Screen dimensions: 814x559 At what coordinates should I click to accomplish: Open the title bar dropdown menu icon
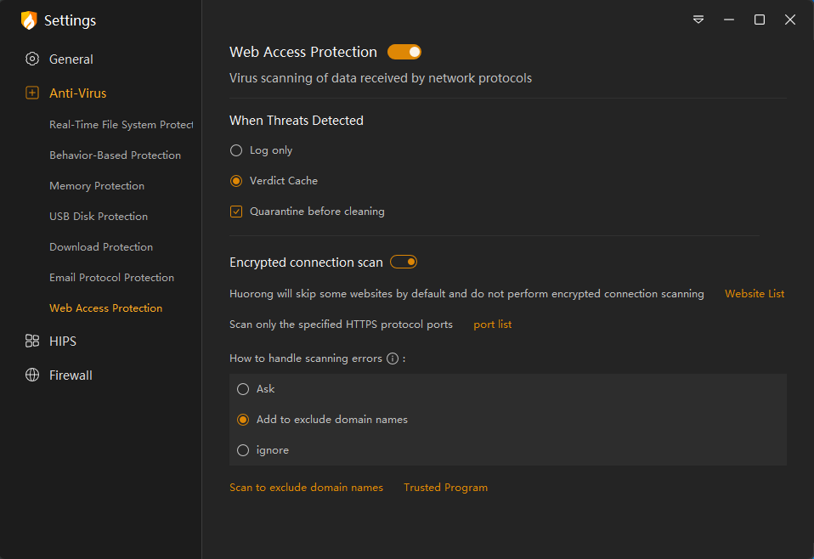(x=698, y=20)
